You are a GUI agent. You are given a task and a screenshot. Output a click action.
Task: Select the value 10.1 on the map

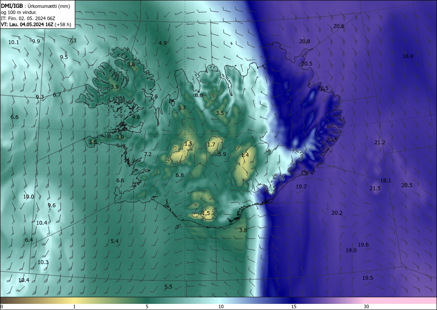coord(14,42)
